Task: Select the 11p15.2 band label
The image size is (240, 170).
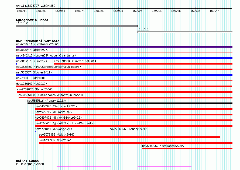Action: [x=22, y=23]
